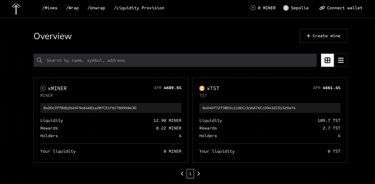Screen dimensions: 375x184
Task: Go to previous page with left chevron
Action: coord(182,173)
